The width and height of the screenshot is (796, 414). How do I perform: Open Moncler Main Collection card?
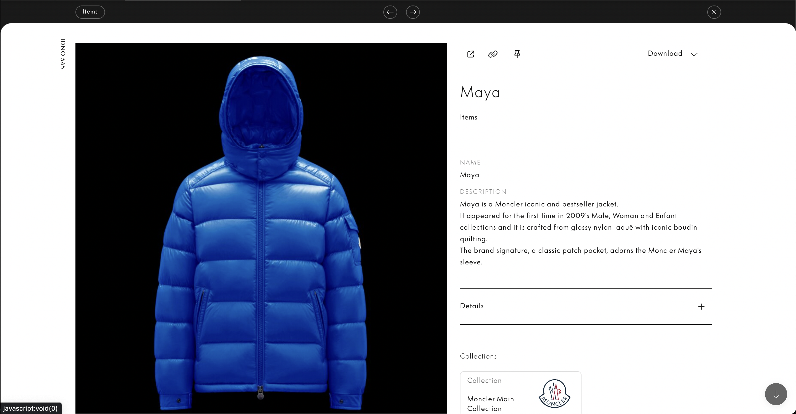coord(490,403)
